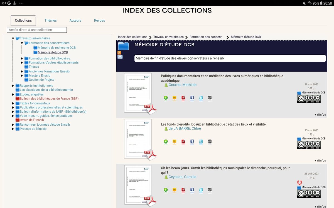
Task: Tweet the Les fonds d'érudits locaux entry
Action: tap(201, 141)
